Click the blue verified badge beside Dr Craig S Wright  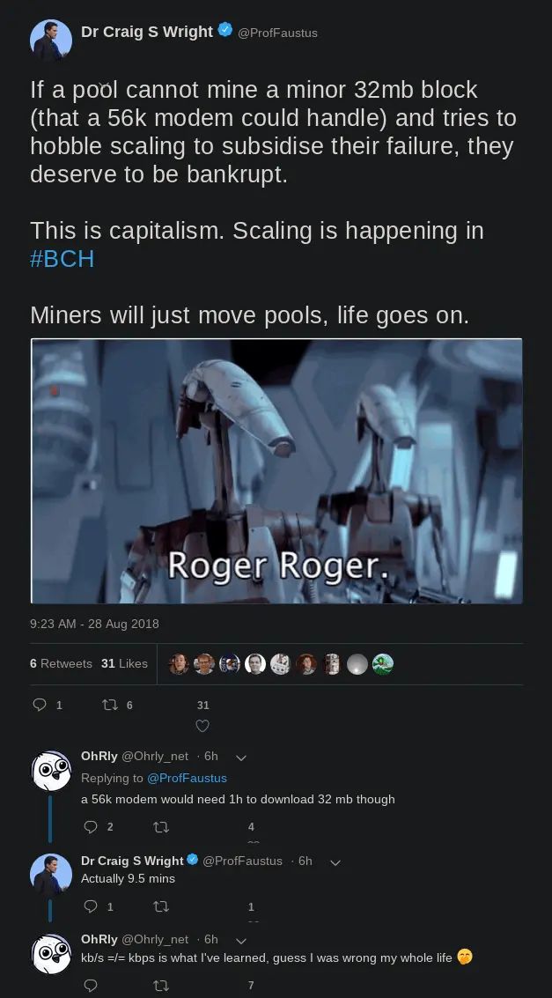(225, 29)
